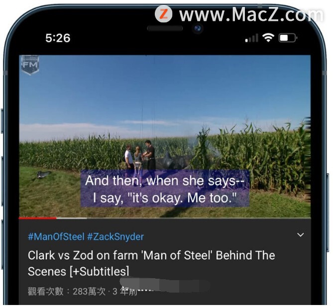Click the battery level indicator
333x306 pixels.
point(288,38)
